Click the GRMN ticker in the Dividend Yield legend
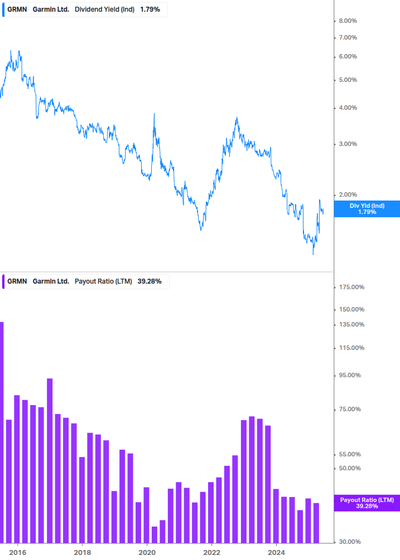 click(17, 9)
